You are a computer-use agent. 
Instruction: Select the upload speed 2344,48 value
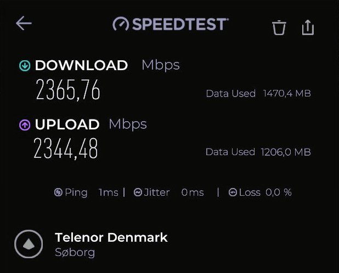point(66,149)
